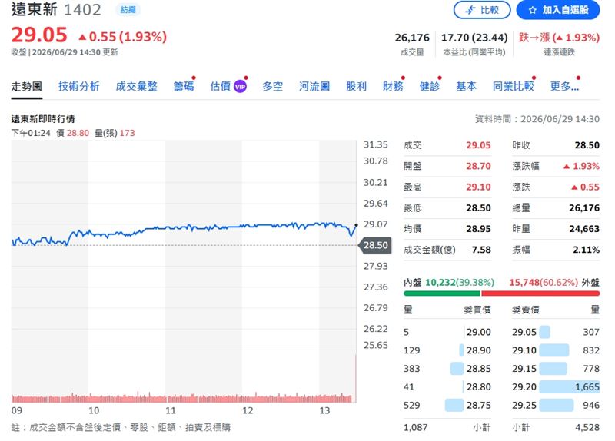Click the 均價 value 28.95
615x441 pixels.
coord(478,228)
